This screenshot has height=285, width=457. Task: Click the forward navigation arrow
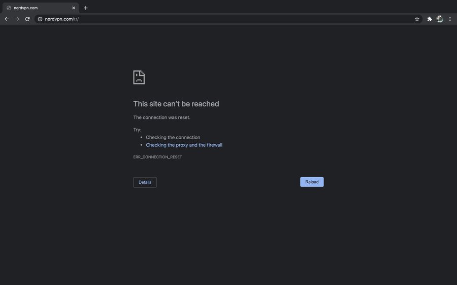coord(17,19)
